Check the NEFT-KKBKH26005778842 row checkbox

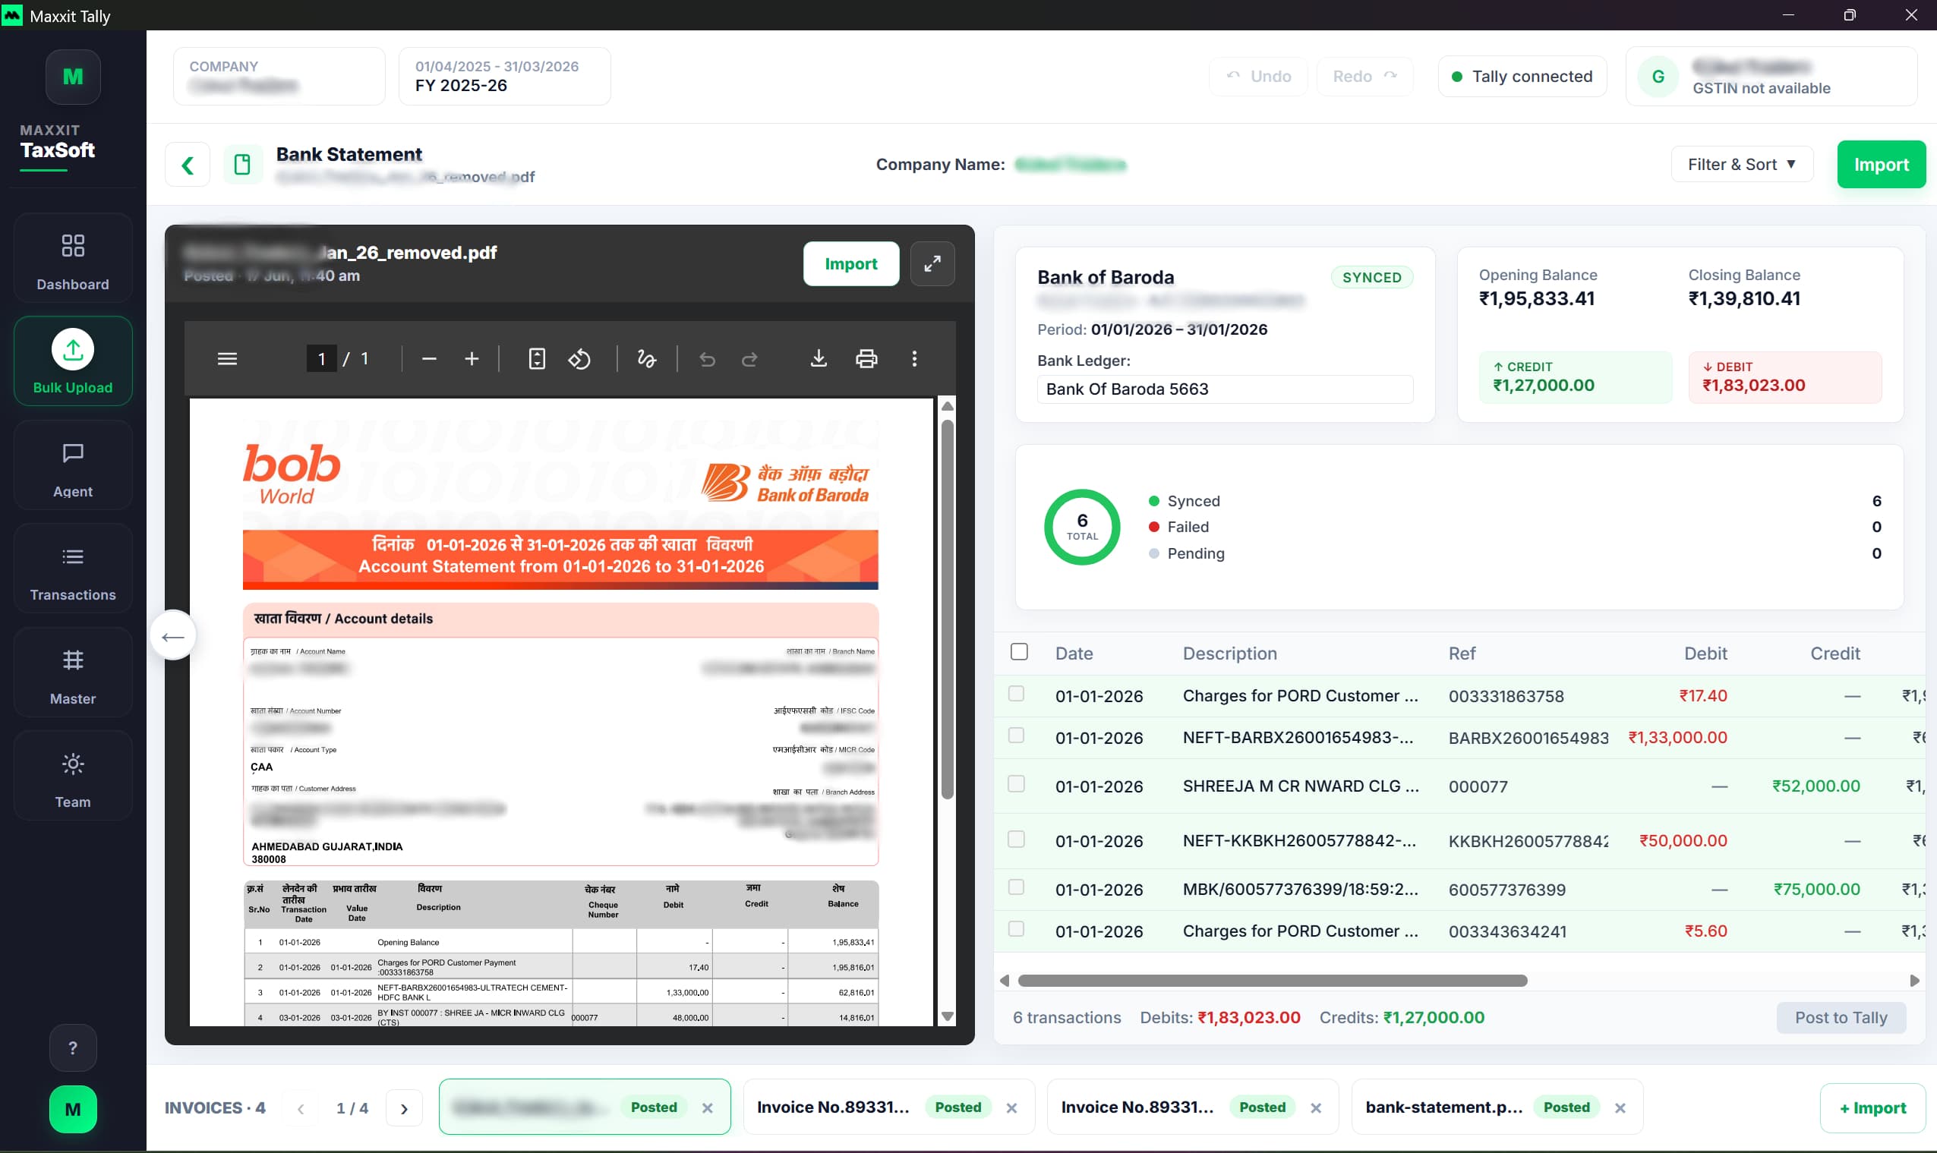[1016, 839]
